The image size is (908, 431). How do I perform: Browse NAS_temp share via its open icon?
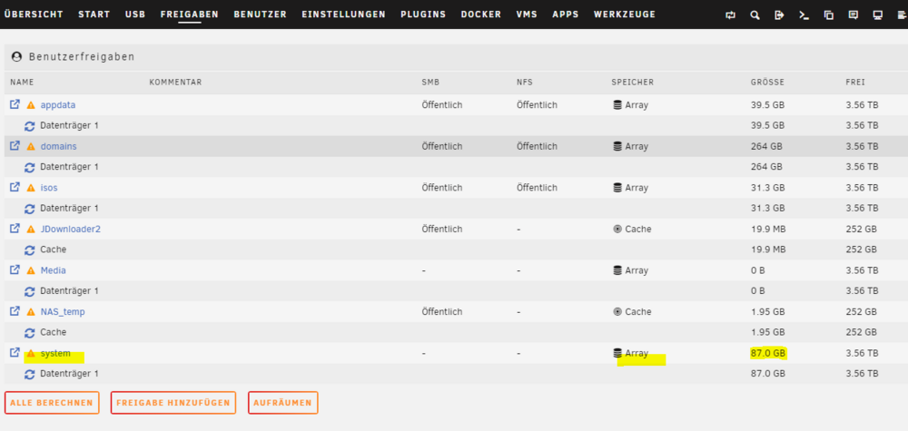click(x=15, y=311)
